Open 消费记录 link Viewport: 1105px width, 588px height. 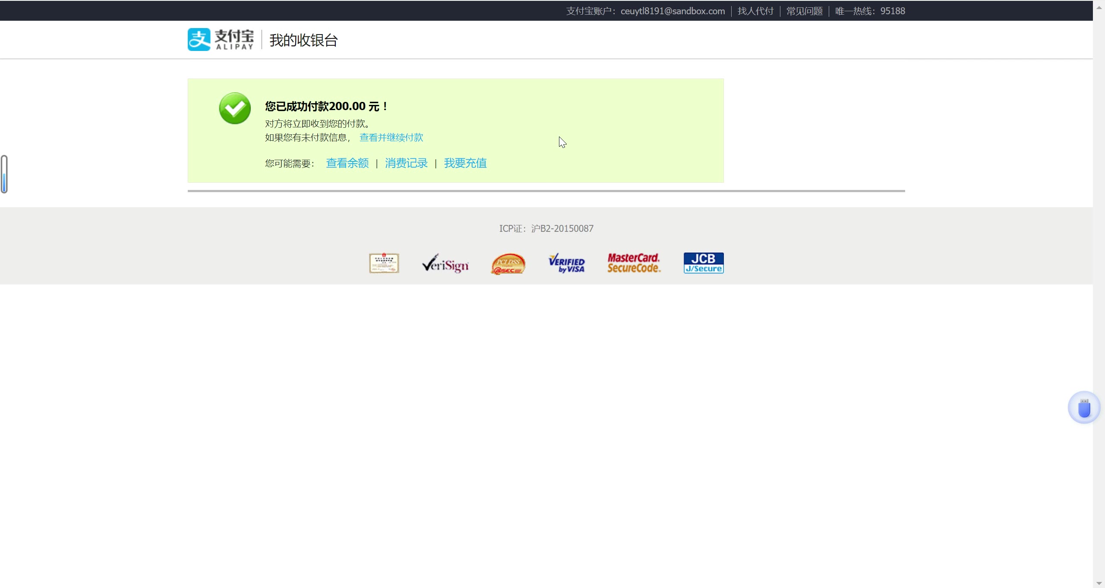(406, 163)
